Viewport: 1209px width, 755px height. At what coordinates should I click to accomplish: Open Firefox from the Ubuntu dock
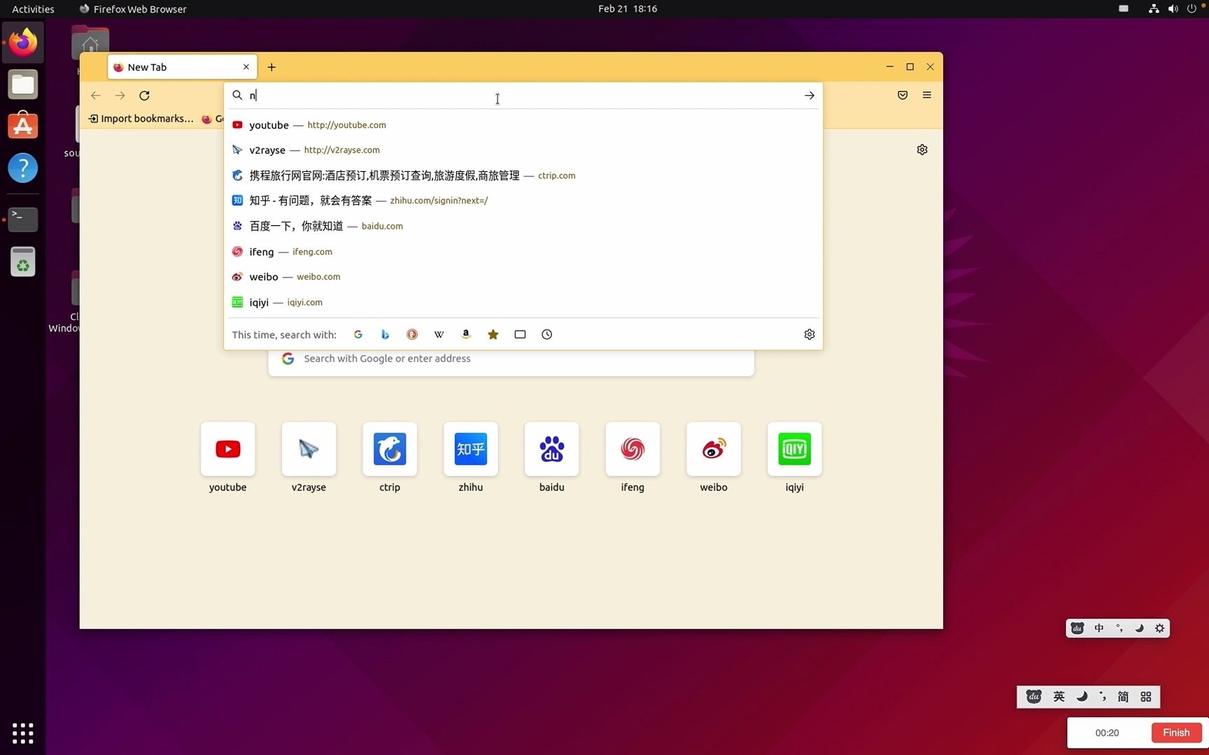click(23, 43)
